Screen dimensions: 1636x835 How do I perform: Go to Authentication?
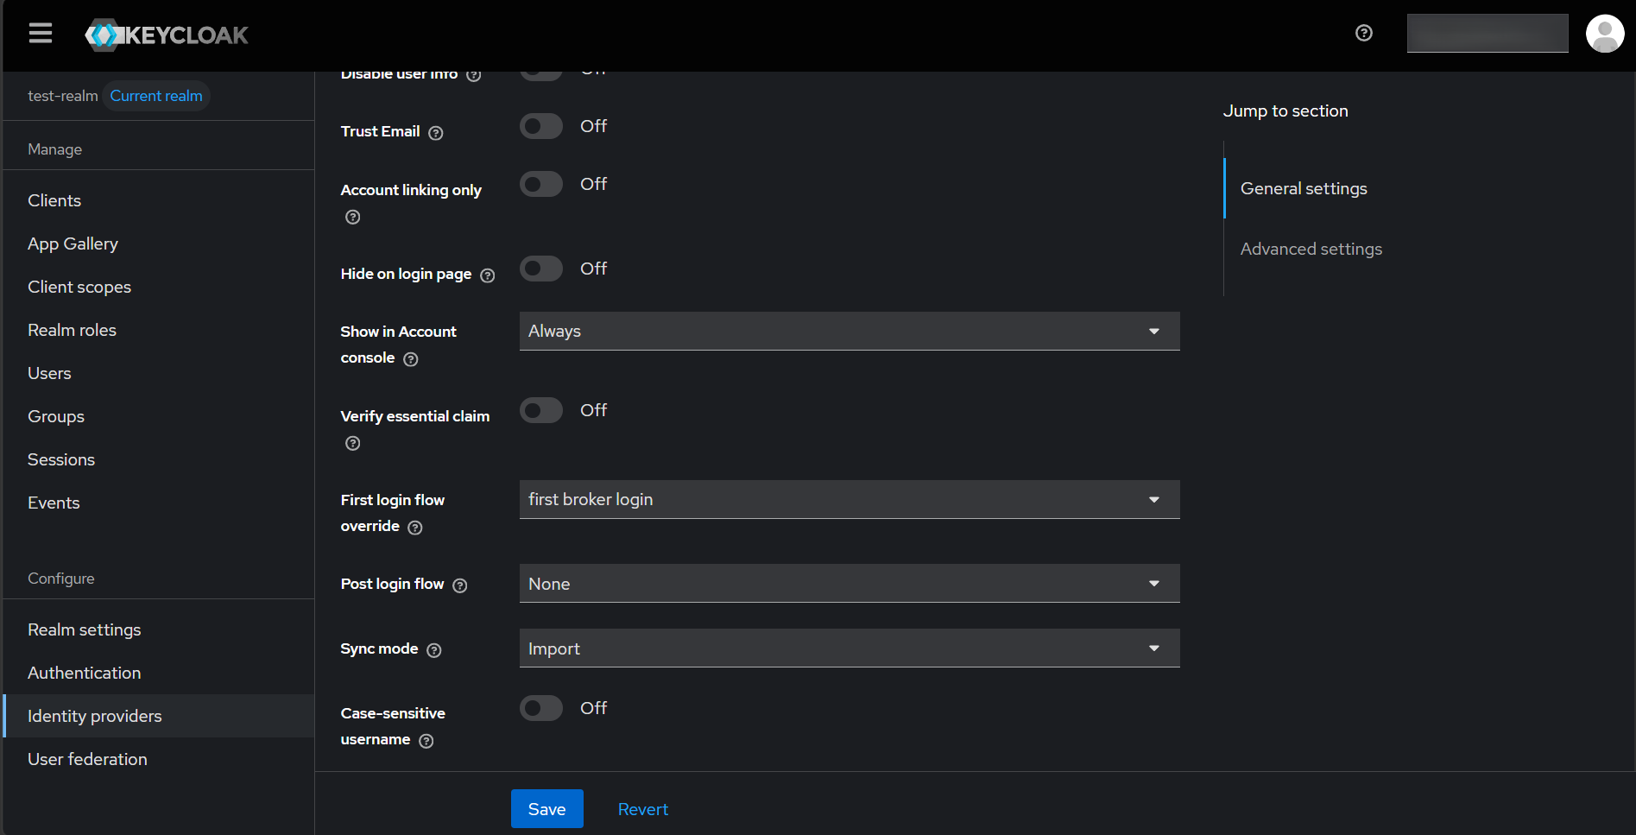pyautogui.click(x=159, y=673)
